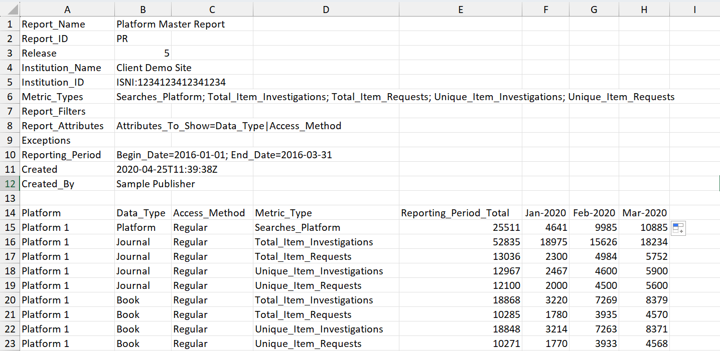This screenshot has height=351, width=720.
Task: Select Unique_Item_Investigations in row 18
Action: pos(326,271)
